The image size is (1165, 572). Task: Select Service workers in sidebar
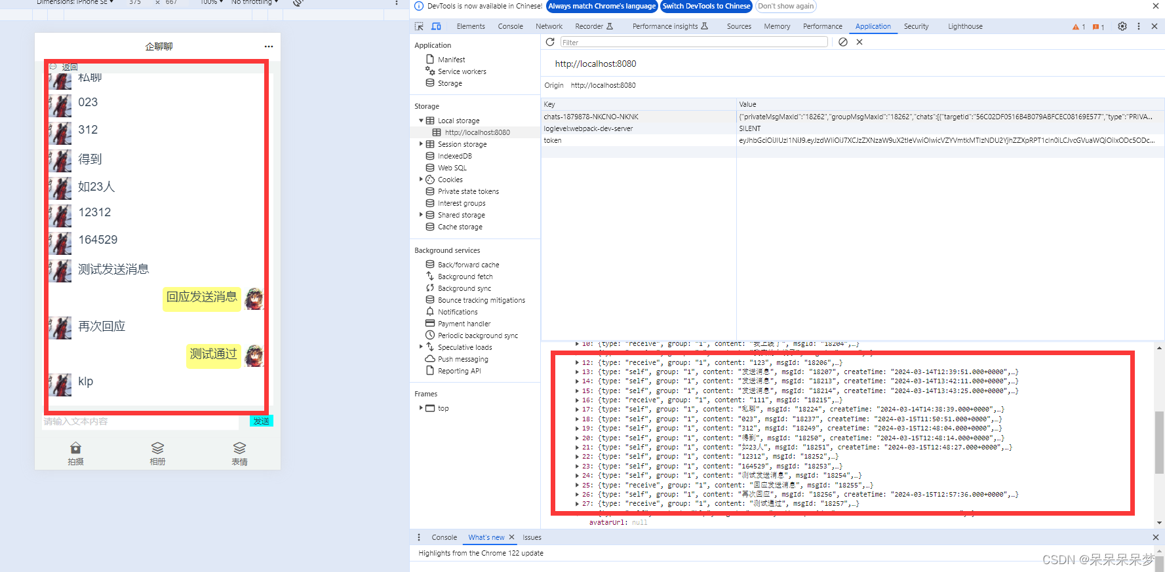[462, 71]
